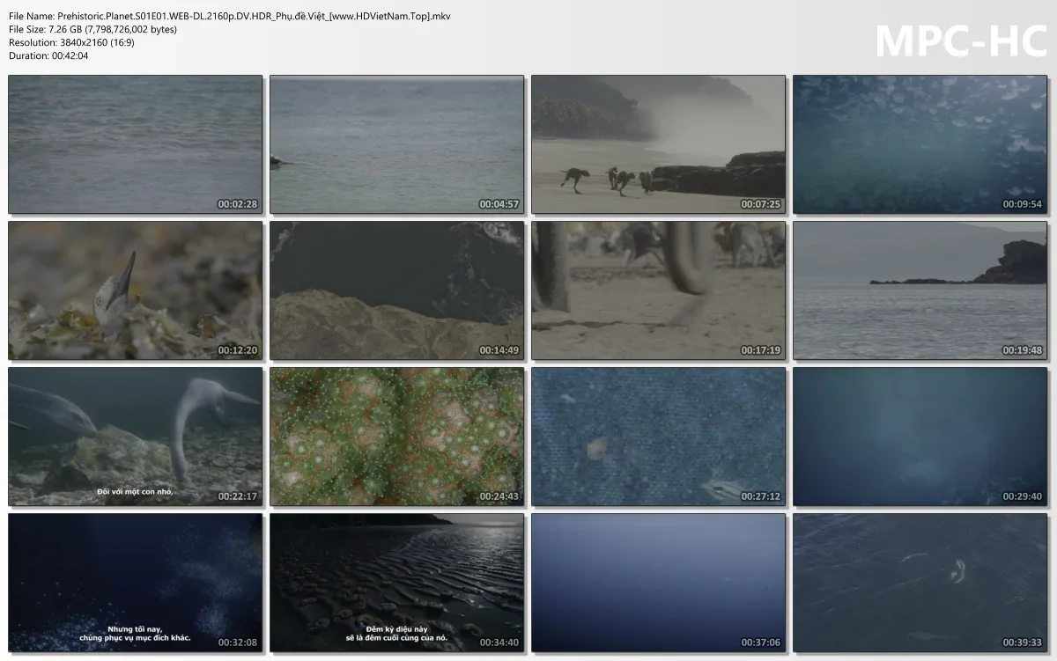Select the rocky shore thumbnail at 00:14:49

(x=396, y=290)
